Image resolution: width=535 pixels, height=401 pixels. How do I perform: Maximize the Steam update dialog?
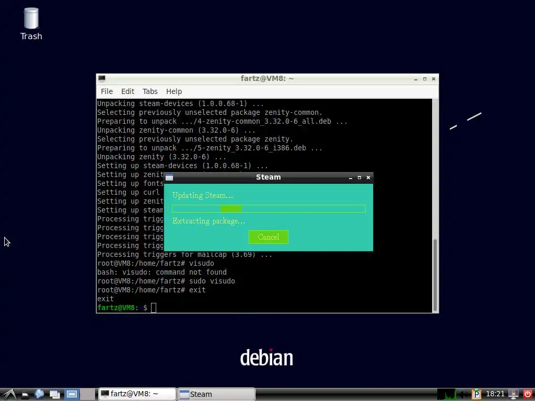(359, 178)
